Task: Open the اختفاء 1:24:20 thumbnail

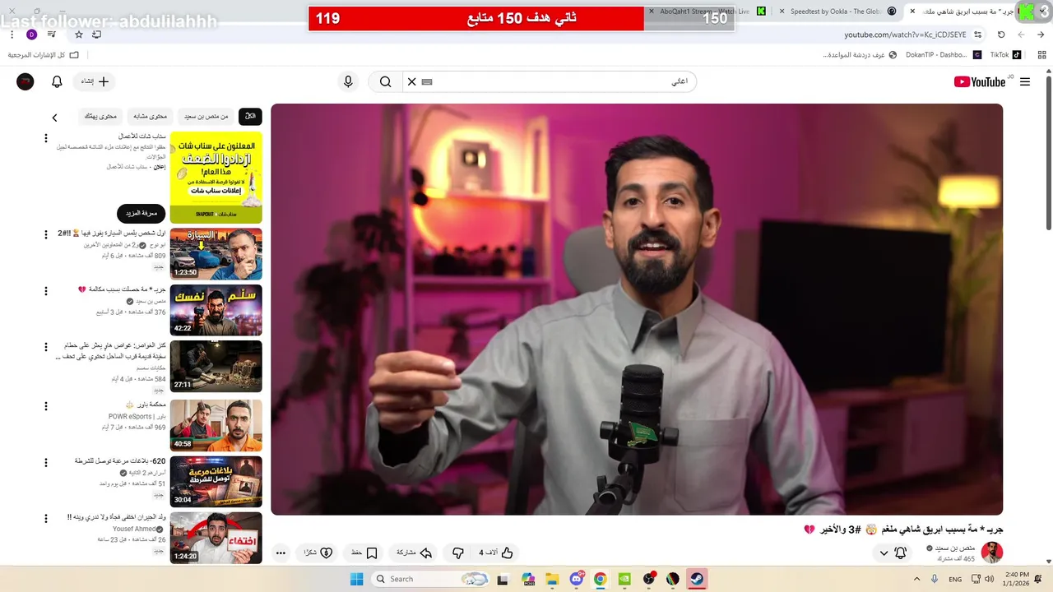Action: point(216,538)
